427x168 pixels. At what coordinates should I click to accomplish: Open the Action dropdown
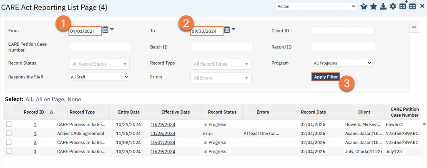pyautogui.click(x=316, y=6)
